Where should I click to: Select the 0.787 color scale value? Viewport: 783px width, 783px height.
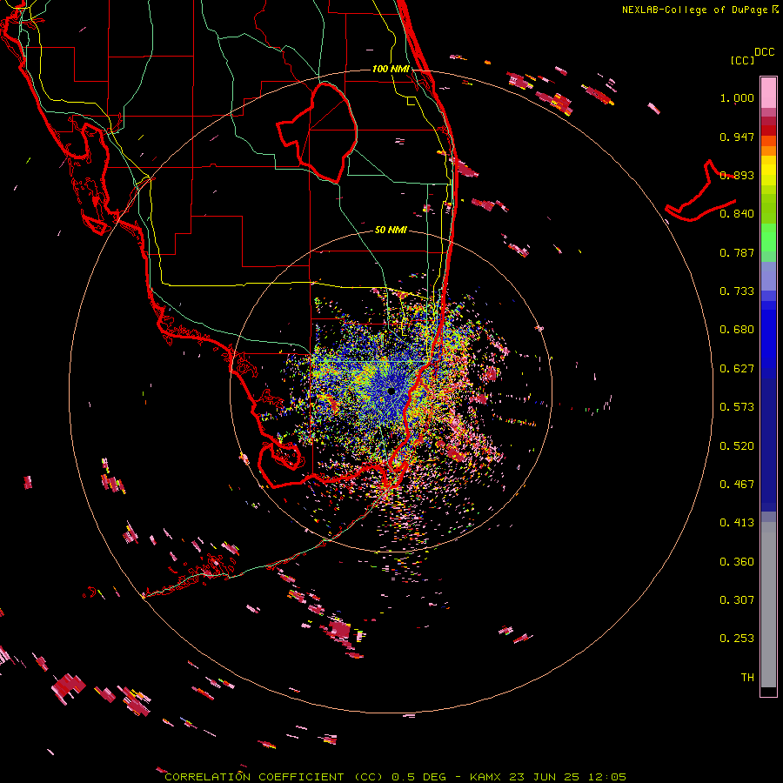[737, 252]
